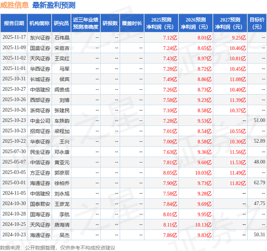The height and width of the screenshot is (251, 267).
Task: Click 长城证券 institution cell
Action: tap(40, 79)
